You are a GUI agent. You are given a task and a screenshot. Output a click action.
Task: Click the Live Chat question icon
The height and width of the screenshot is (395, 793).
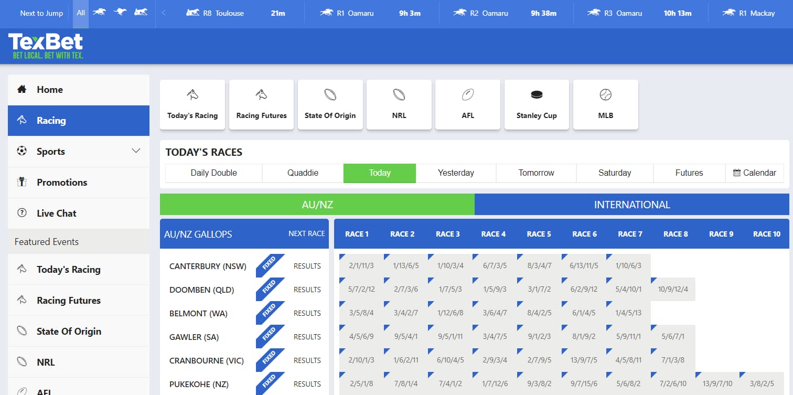[x=22, y=213]
